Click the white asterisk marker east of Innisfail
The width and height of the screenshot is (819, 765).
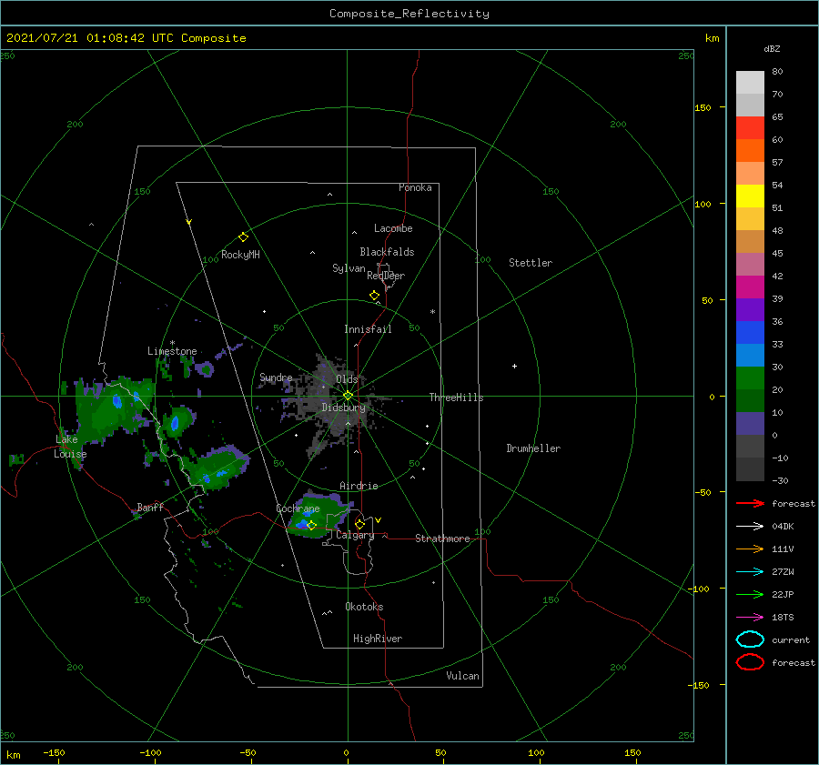tap(432, 312)
